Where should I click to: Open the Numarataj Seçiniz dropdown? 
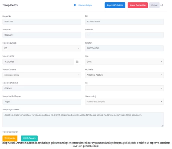click(x=124, y=102)
